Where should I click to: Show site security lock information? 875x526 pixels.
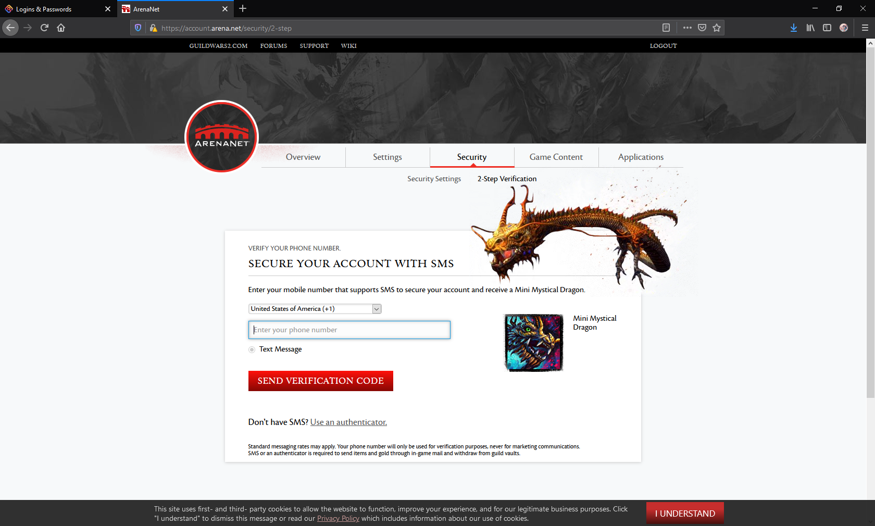[153, 28]
